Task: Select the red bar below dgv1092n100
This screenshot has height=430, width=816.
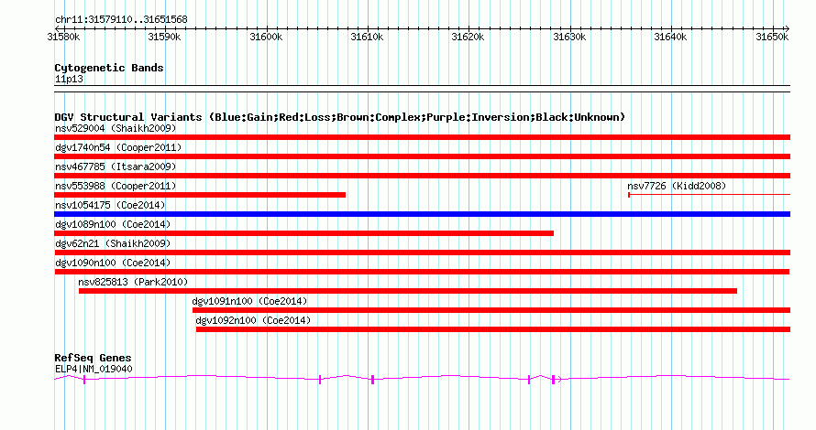Action: coord(493,329)
